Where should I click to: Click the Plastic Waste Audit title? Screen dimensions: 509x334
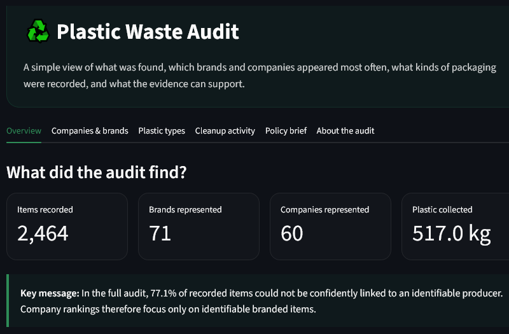coord(148,31)
